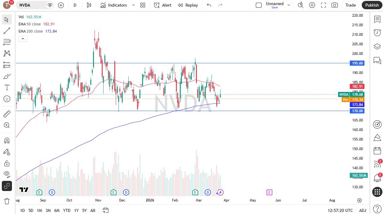Open the alerts clock panel
Image resolution: width=383 pixels, height=214 pixels.
coord(377,33)
